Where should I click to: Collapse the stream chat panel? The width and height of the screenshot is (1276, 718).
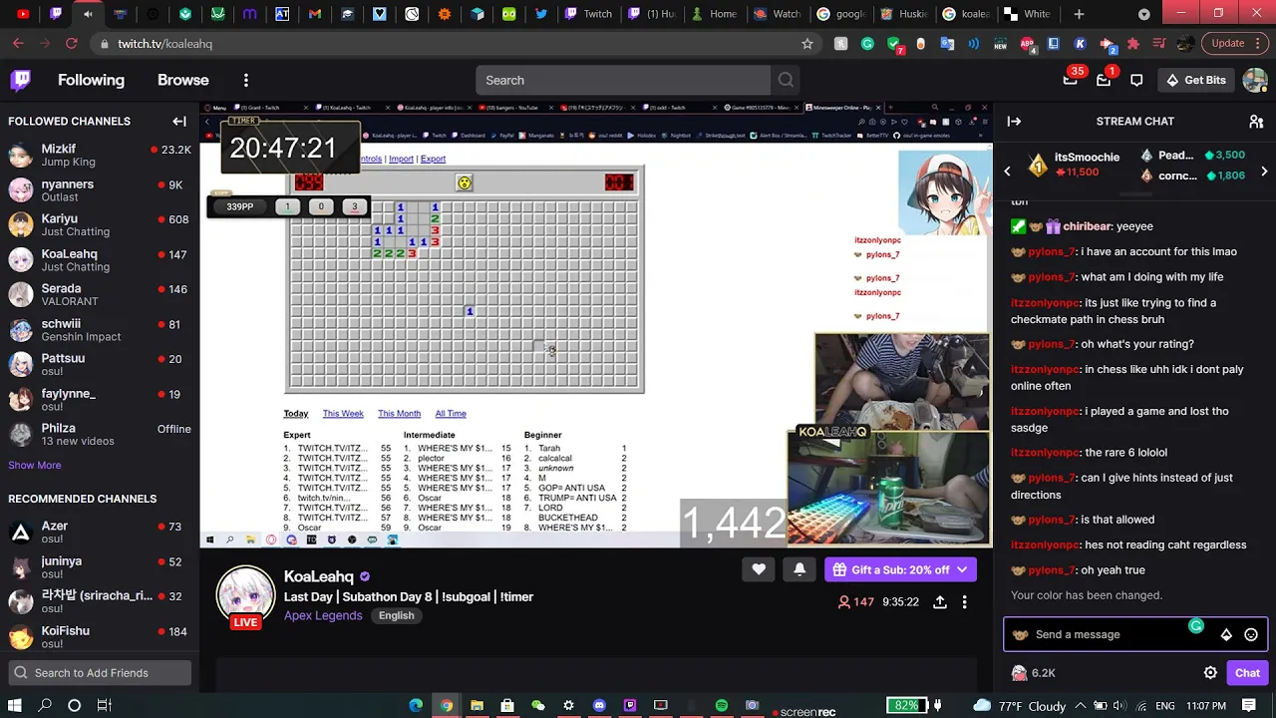point(1014,121)
